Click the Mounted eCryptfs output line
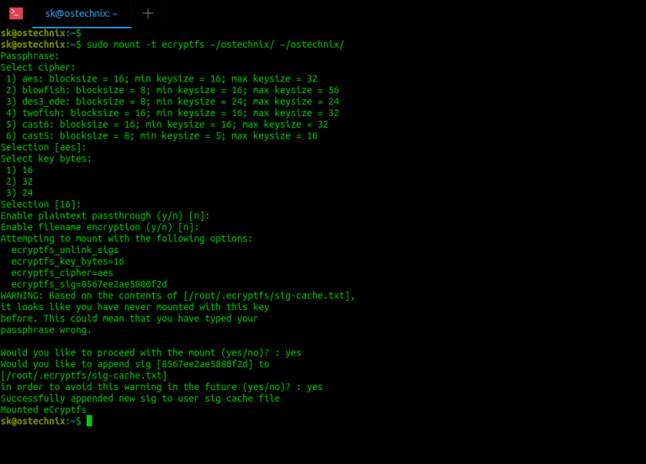Image resolution: width=646 pixels, height=464 pixels. point(44,410)
